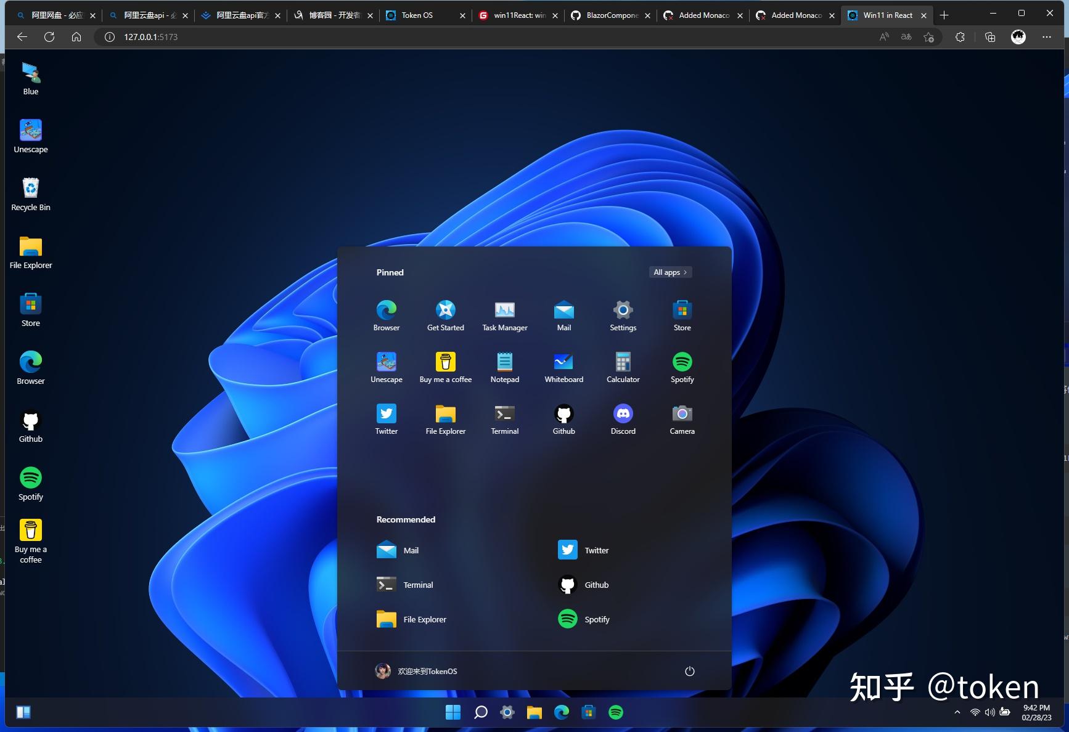This screenshot has height=732, width=1069.
Task: Open Recycle Bin on desktop
Action: [x=31, y=195]
